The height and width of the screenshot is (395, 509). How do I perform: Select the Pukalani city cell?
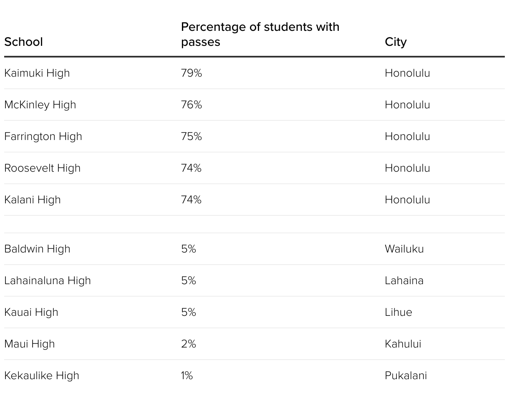[406, 375]
